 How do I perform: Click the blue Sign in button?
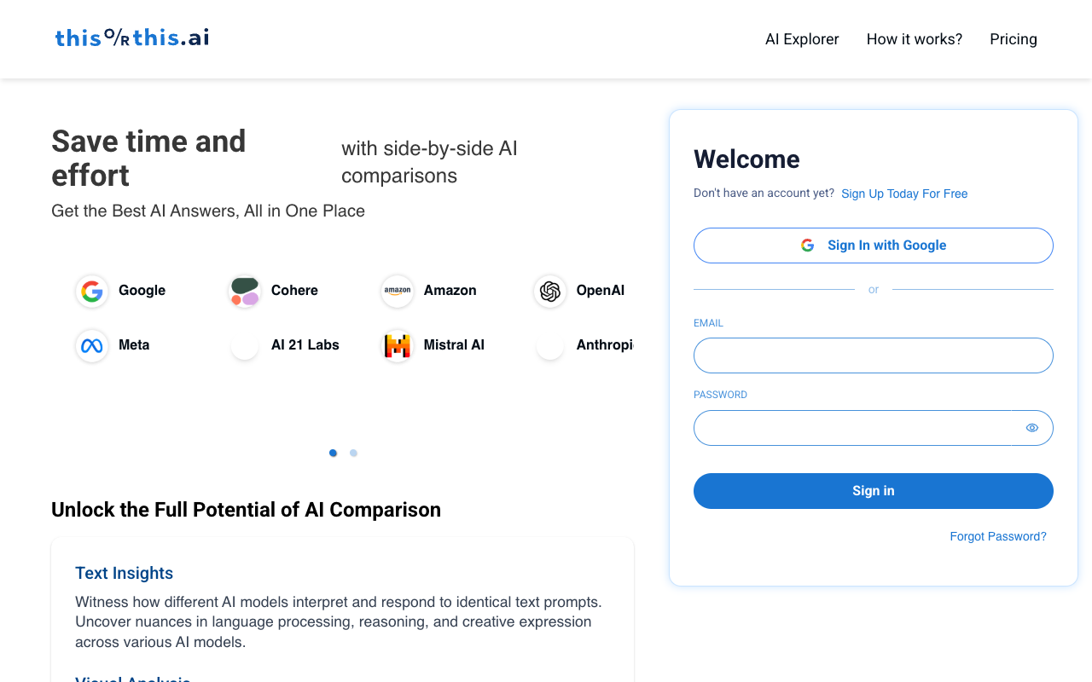[x=874, y=491]
